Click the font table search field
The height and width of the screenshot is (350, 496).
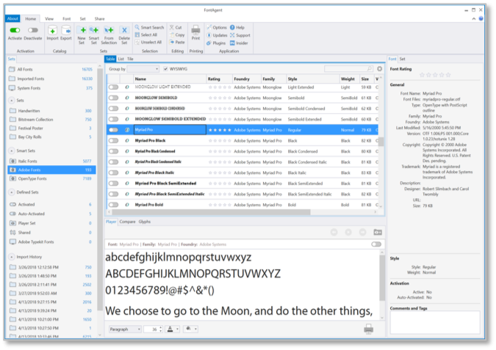click(348, 68)
